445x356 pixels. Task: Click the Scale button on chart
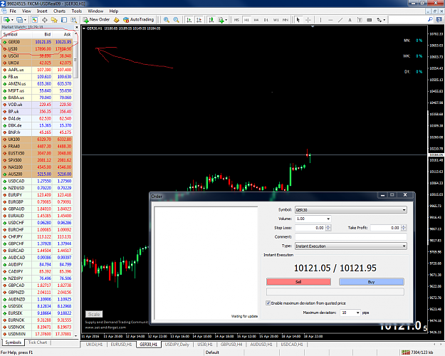pyautogui.click(x=94, y=314)
